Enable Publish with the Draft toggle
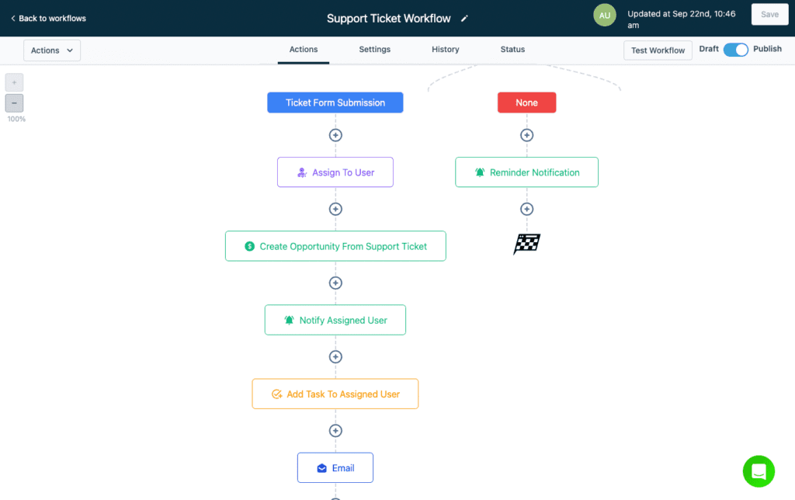The width and height of the screenshot is (795, 500). point(734,49)
